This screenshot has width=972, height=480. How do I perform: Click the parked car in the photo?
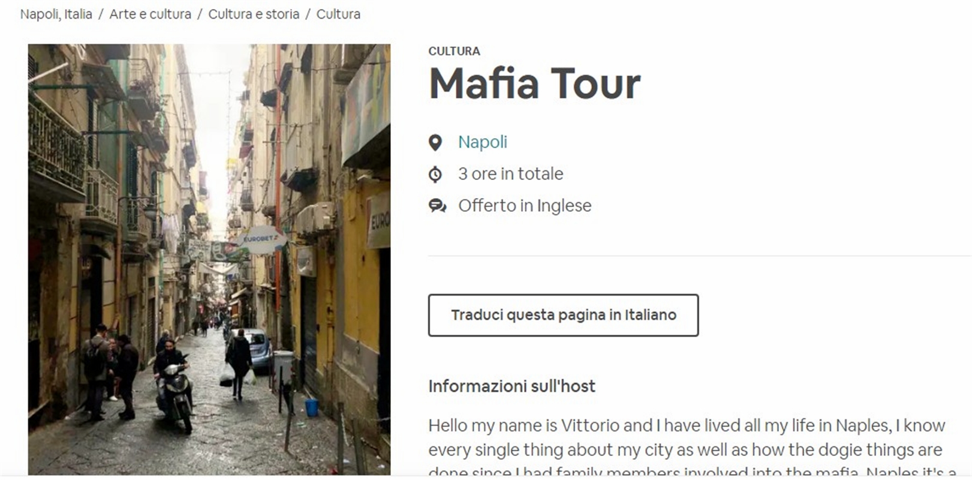coord(255,350)
